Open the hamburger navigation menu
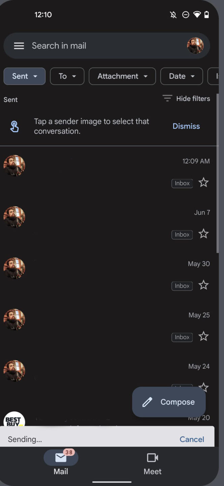 tap(19, 46)
